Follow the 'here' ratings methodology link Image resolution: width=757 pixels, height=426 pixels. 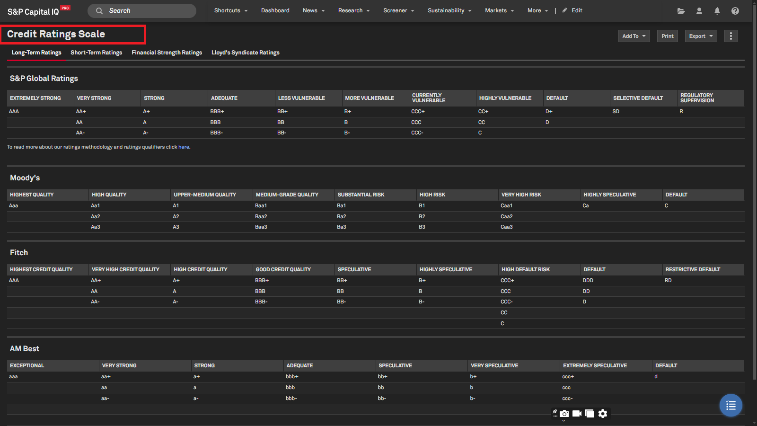click(184, 147)
